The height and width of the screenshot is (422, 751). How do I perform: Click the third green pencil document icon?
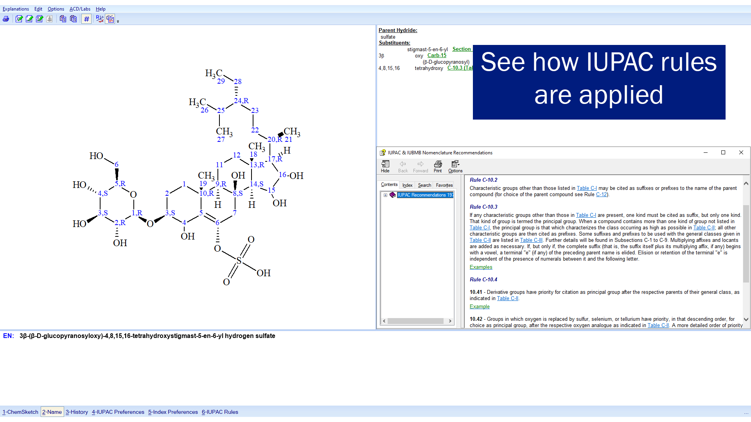point(39,19)
